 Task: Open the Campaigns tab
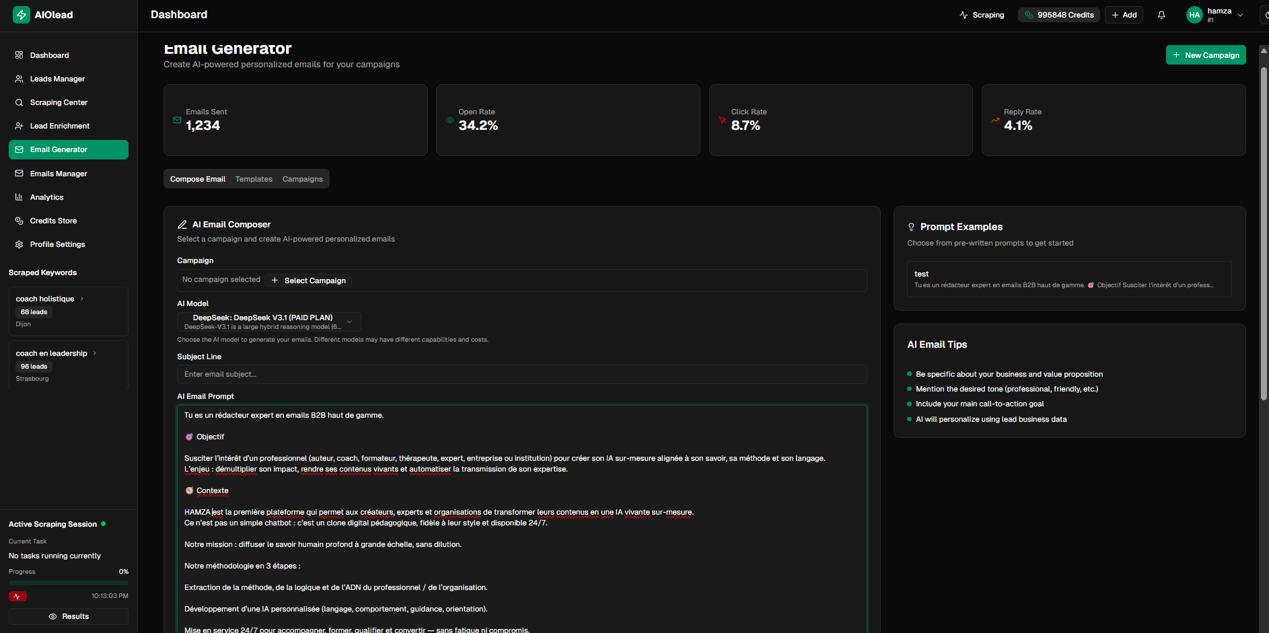302,179
